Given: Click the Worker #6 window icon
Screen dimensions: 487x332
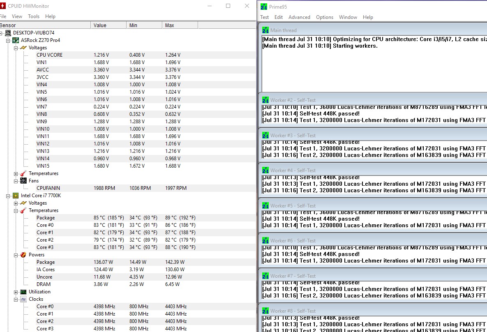Looking at the screenshot, I should pos(265,240).
